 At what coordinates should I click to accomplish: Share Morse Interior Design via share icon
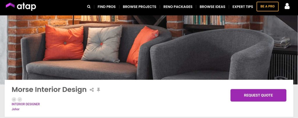click(x=92, y=90)
